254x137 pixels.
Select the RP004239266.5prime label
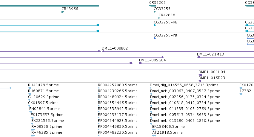[x=118, y=91]
